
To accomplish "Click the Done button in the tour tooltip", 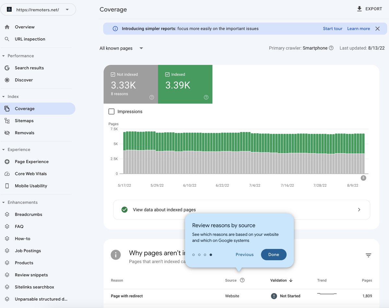I will coord(274,255).
